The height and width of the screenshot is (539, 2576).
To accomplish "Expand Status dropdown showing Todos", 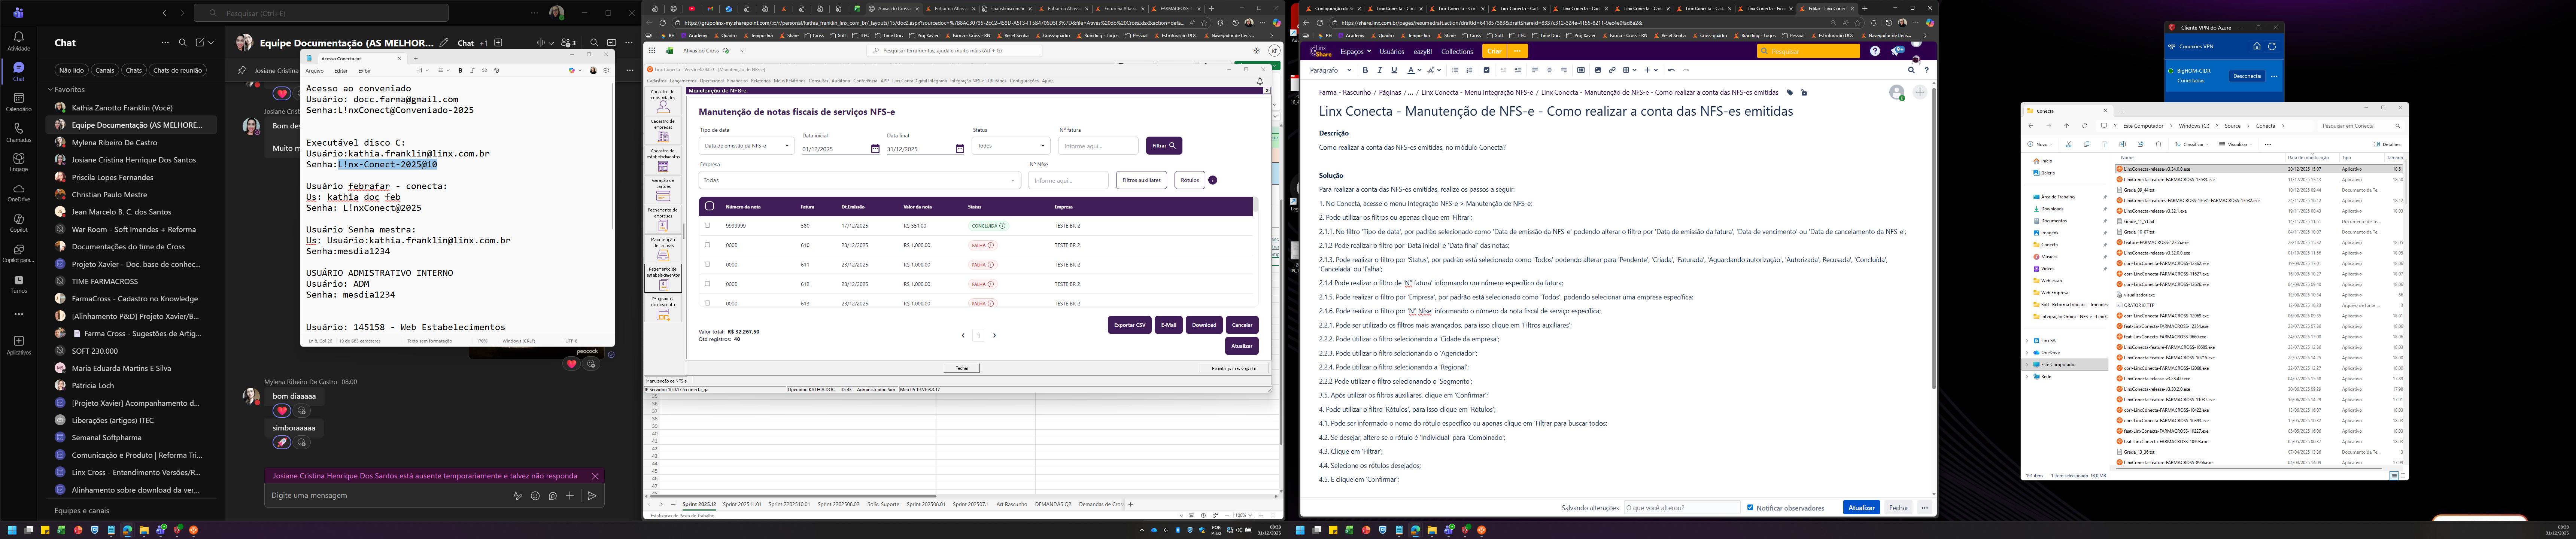I will (x=1011, y=146).
